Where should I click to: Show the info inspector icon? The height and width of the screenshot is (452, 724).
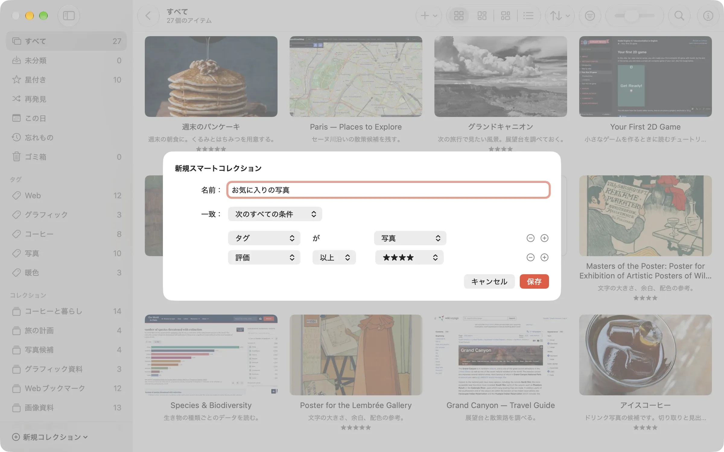pos(708,16)
